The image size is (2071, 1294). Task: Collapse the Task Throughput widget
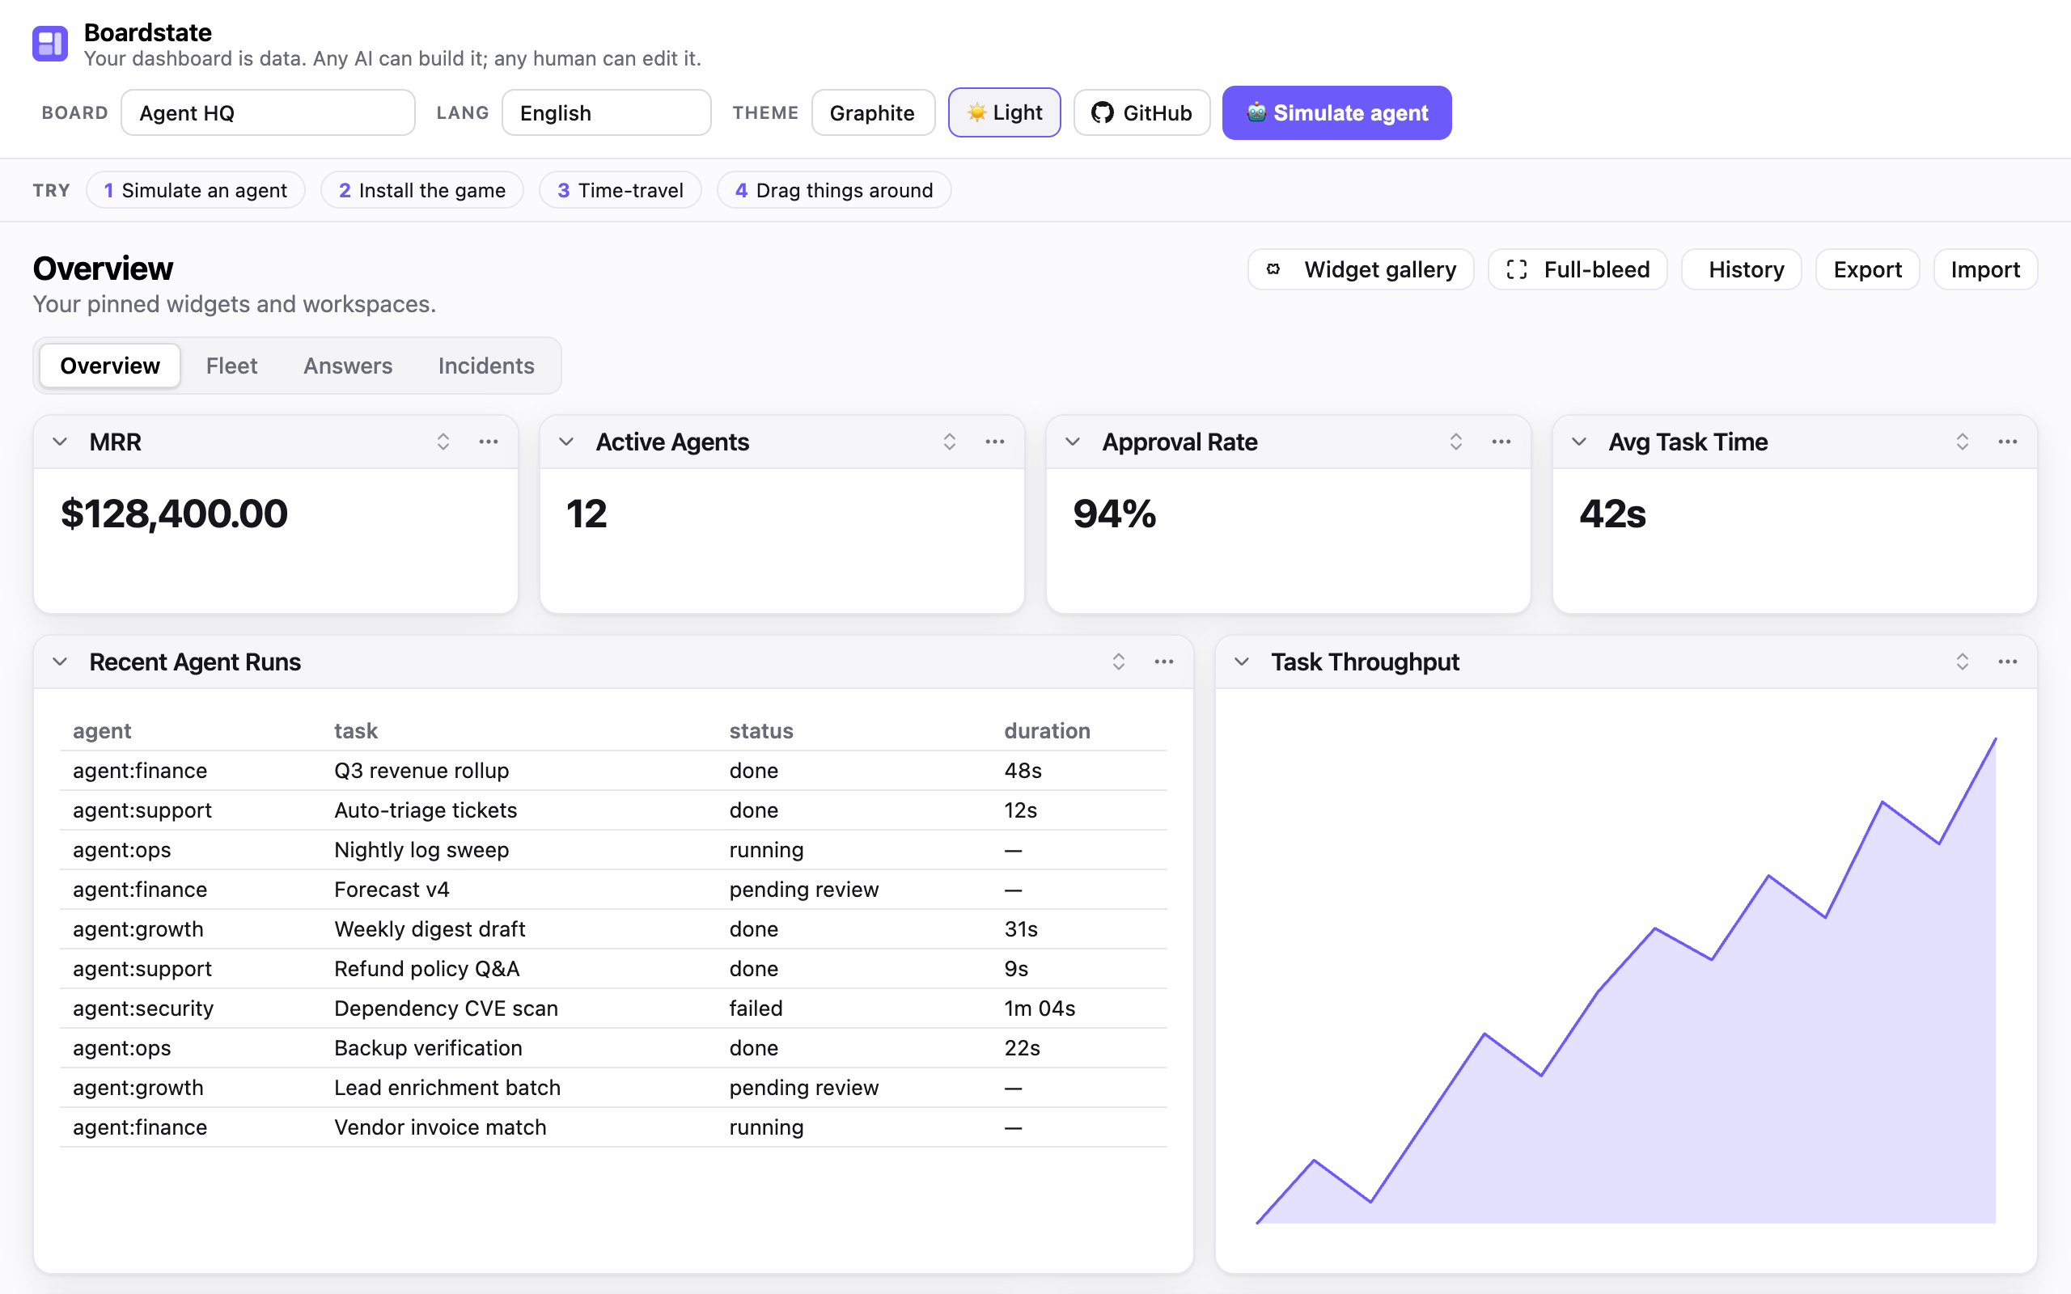coord(1242,662)
